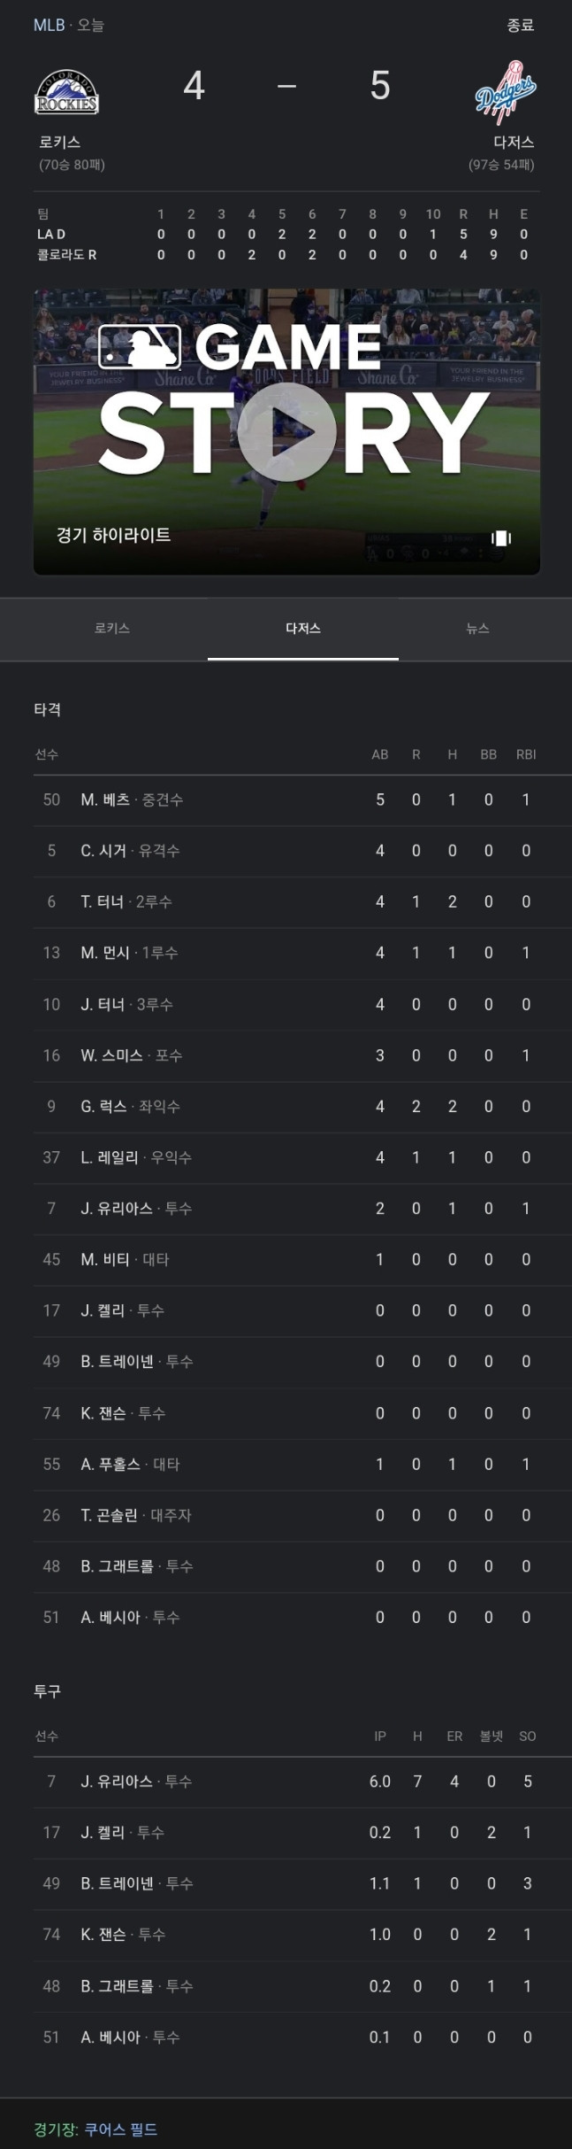Click the MLB logo on video thumbnail

140,346
